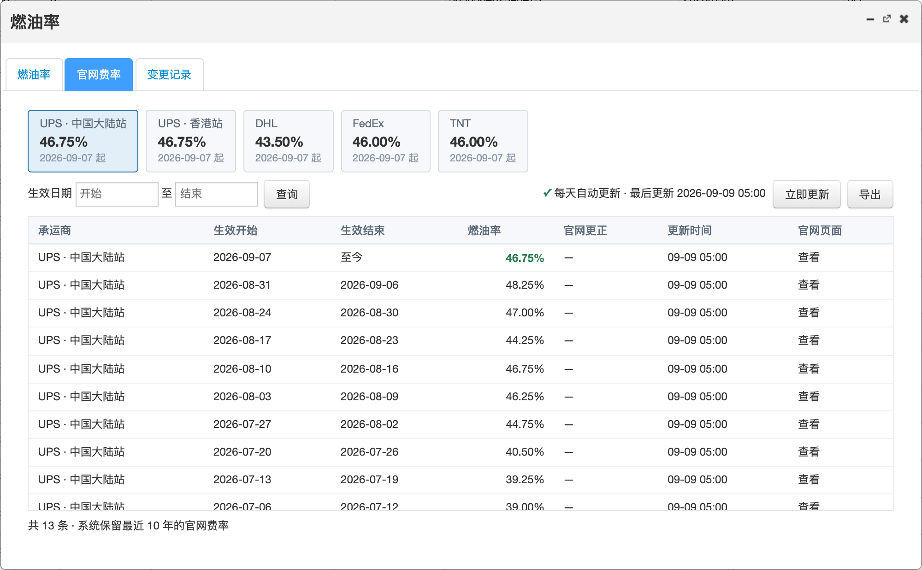Click the 导出 button
The height and width of the screenshot is (570, 922).
pyautogui.click(x=870, y=194)
